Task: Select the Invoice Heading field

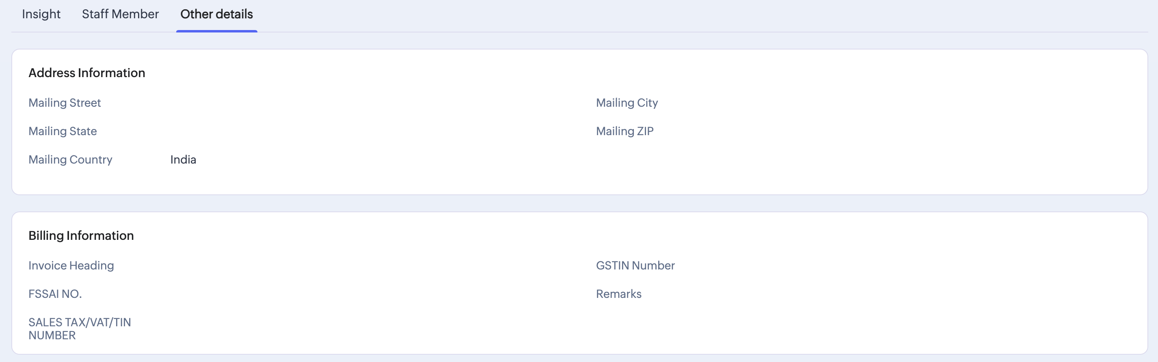Action: (71, 265)
